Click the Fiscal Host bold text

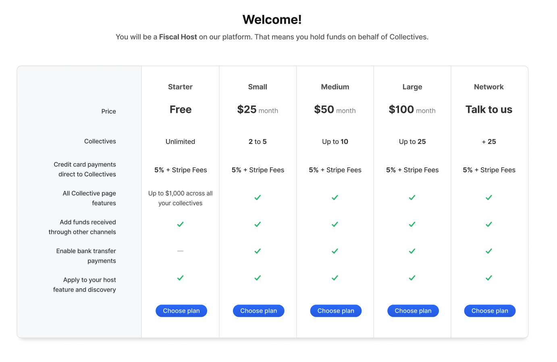click(x=178, y=37)
